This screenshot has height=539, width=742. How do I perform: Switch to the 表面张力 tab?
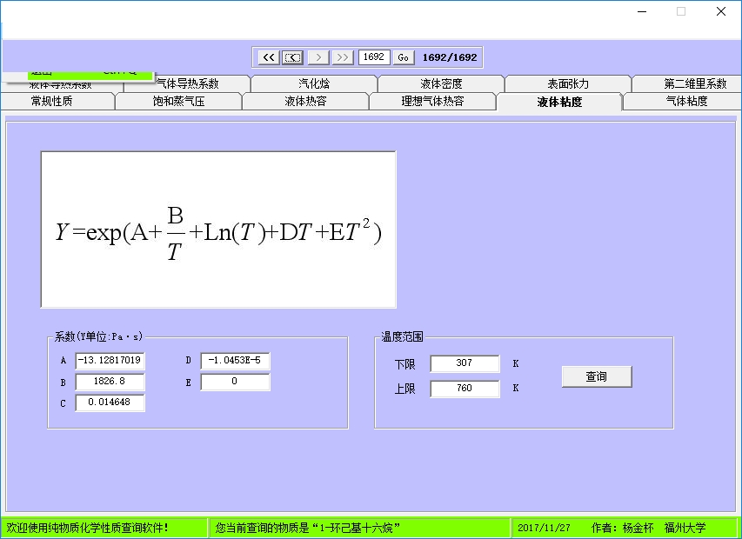point(568,83)
